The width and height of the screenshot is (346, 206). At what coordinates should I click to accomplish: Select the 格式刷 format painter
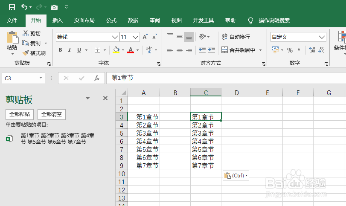[x=34, y=53]
